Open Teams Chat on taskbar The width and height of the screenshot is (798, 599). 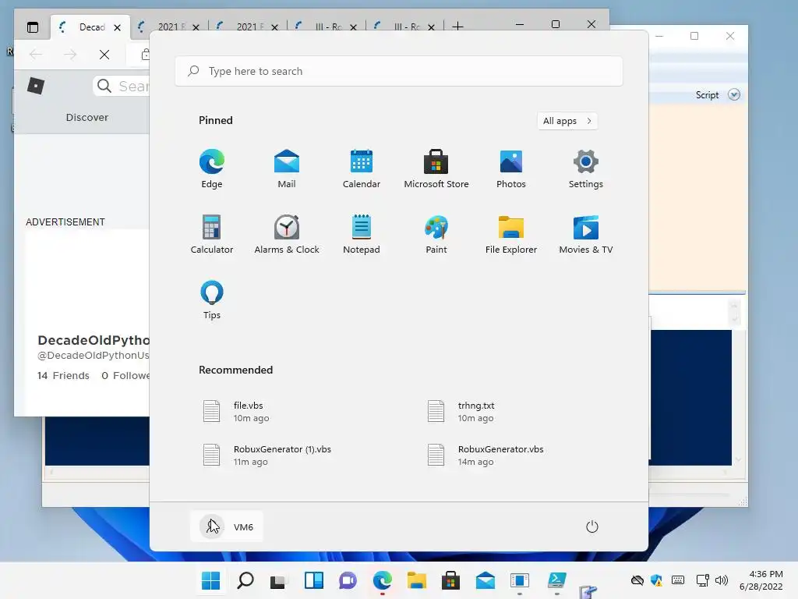click(348, 580)
